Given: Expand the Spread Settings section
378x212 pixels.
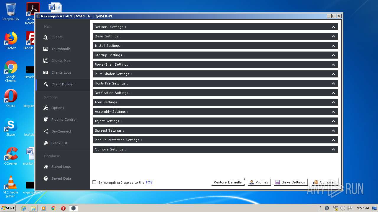Looking at the screenshot, I should pos(215,130).
